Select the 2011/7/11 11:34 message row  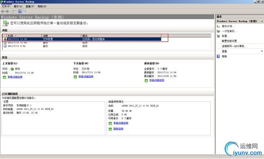point(82,39)
